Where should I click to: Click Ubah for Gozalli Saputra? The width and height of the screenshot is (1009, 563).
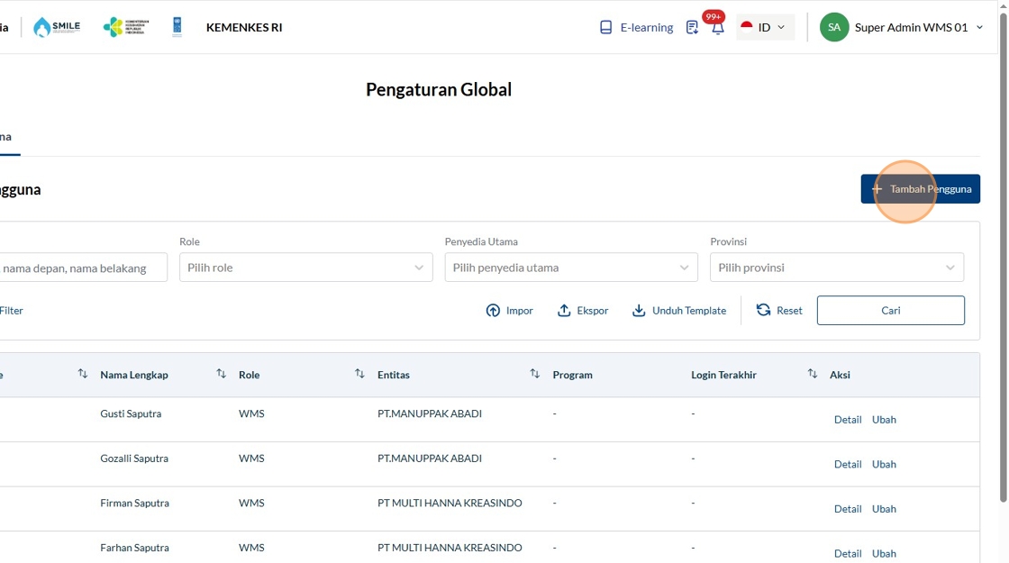pos(884,464)
